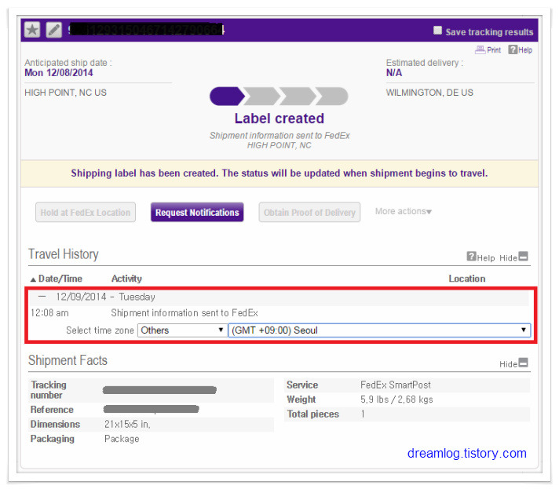This screenshot has width=559, height=489.
Task: Click the 12:08 am time entry
Action: click(49, 313)
